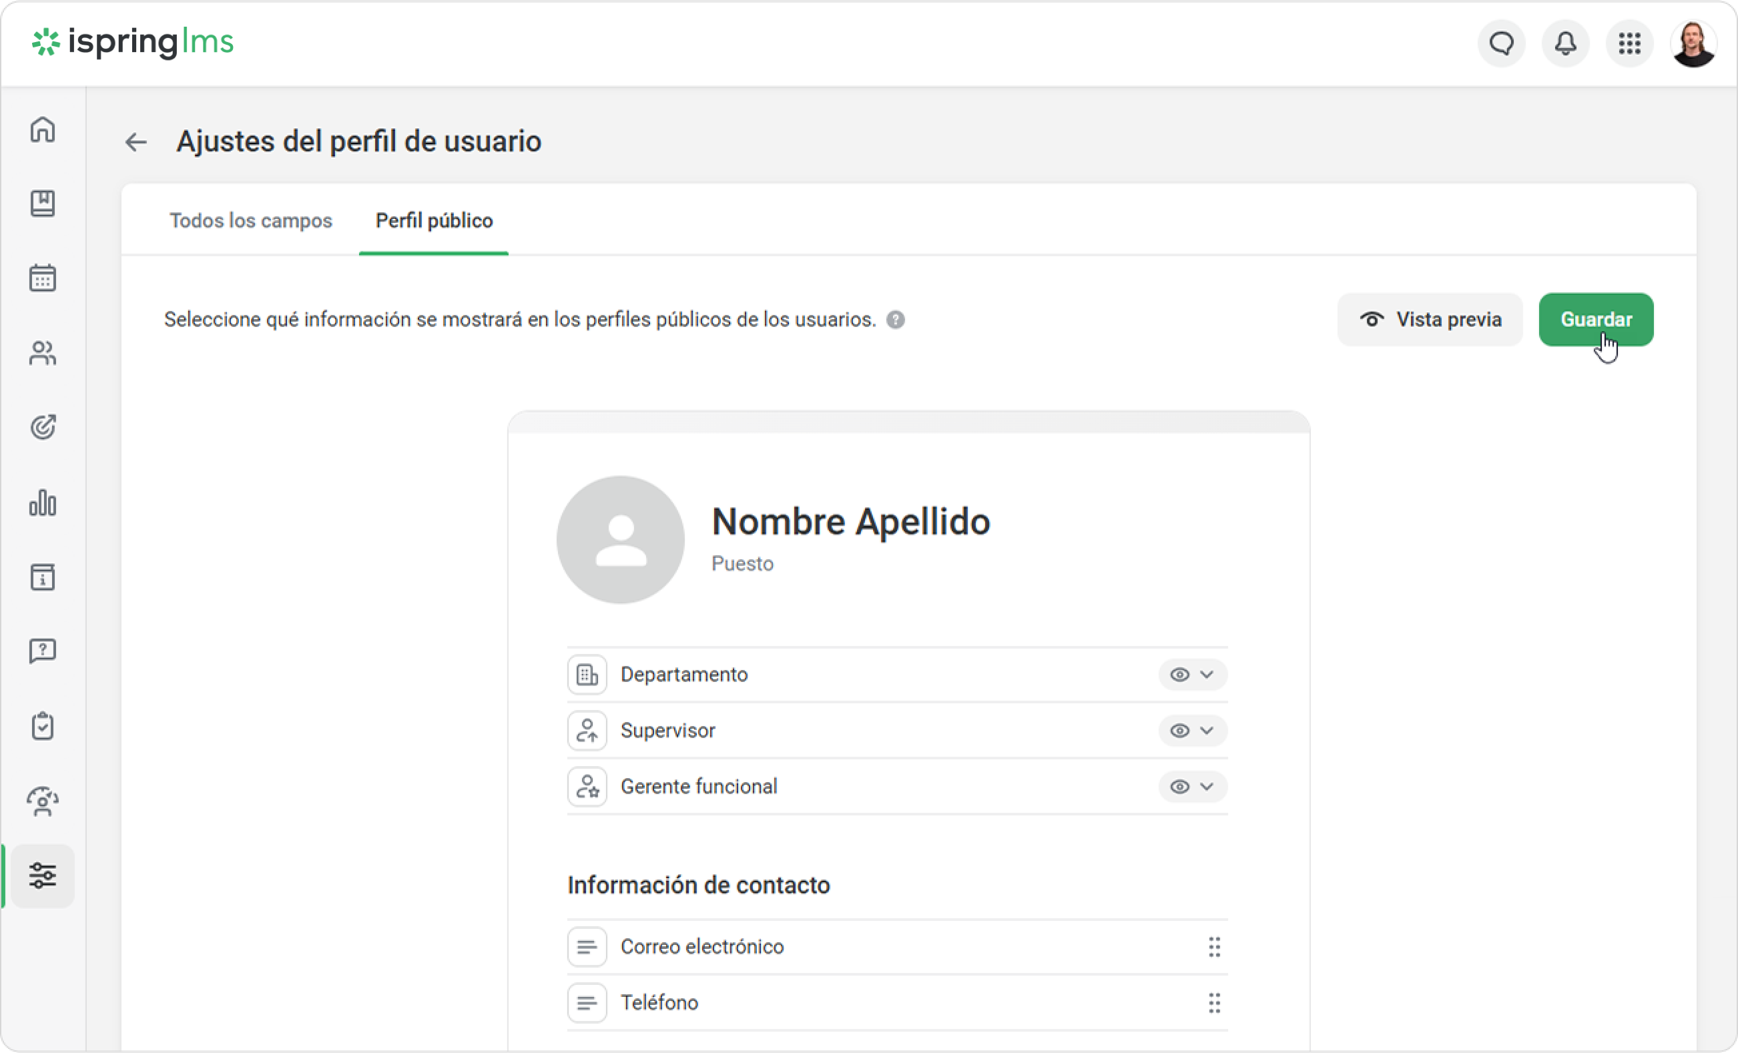
Task: Switch to the Todos los campos tab
Action: pos(250,221)
